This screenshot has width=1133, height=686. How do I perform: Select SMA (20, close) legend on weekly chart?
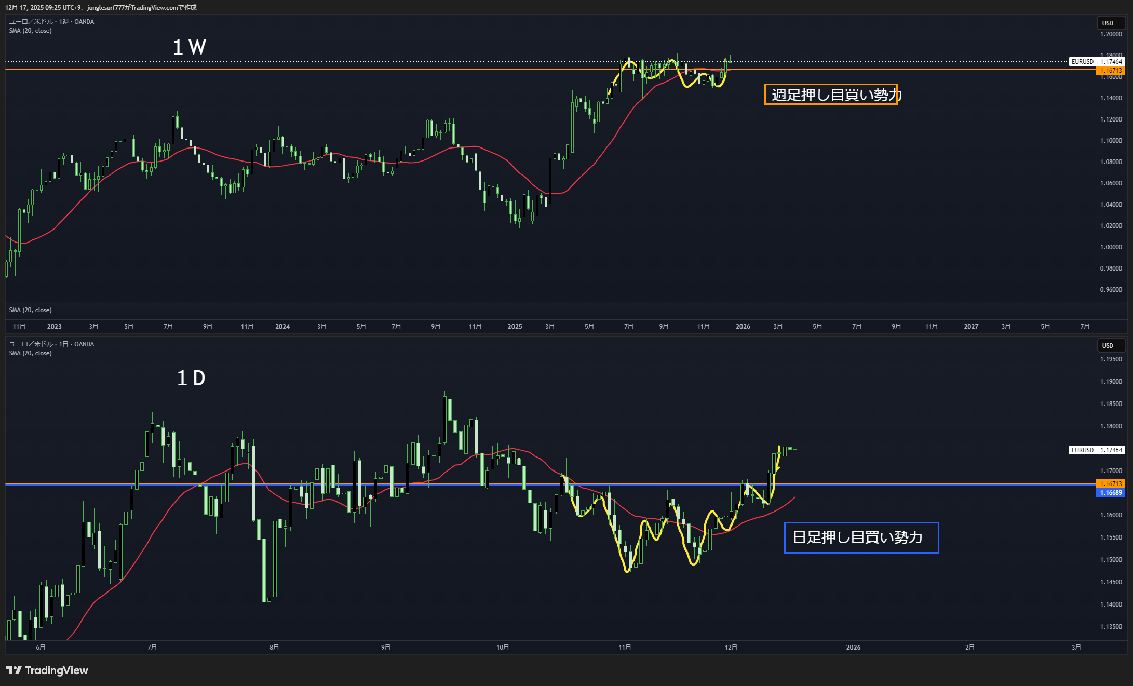click(30, 31)
